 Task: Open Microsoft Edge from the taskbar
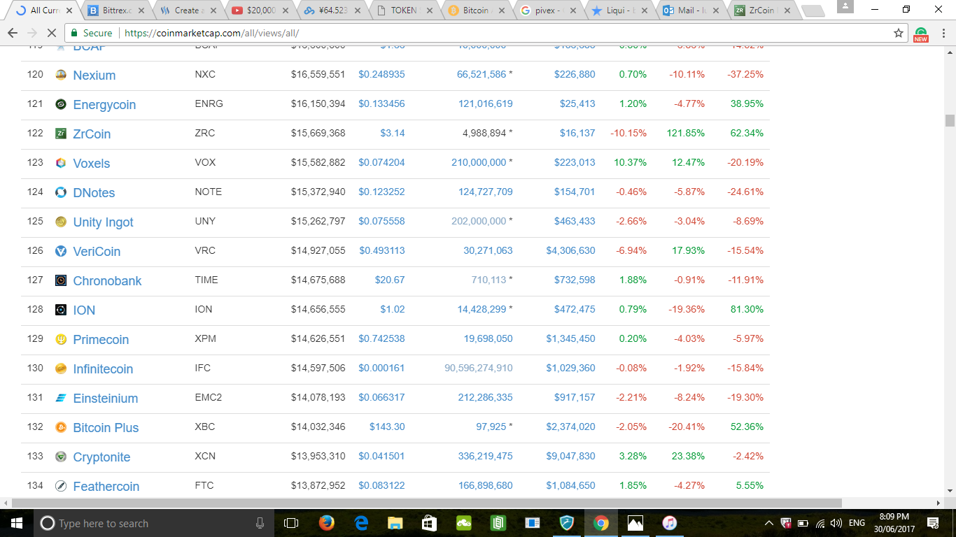tap(361, 522)
